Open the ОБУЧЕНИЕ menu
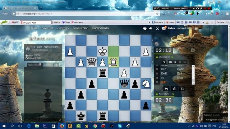 pos(47,28)
